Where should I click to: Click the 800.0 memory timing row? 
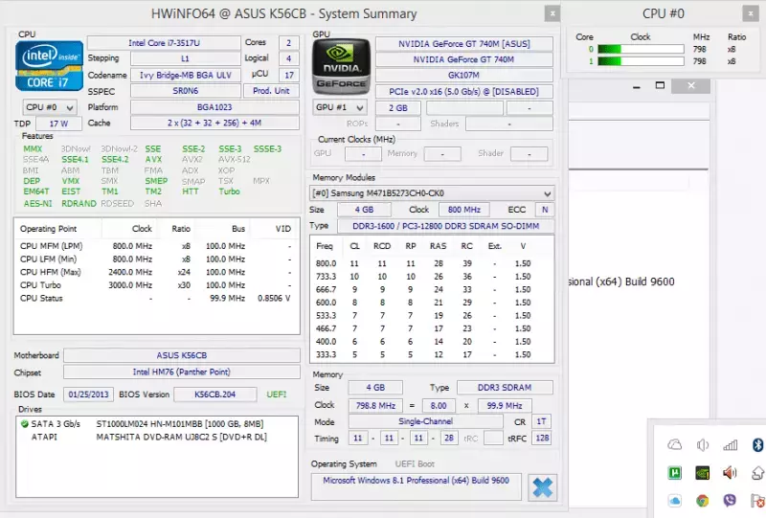pyautogui.click(x=432, y=263)
